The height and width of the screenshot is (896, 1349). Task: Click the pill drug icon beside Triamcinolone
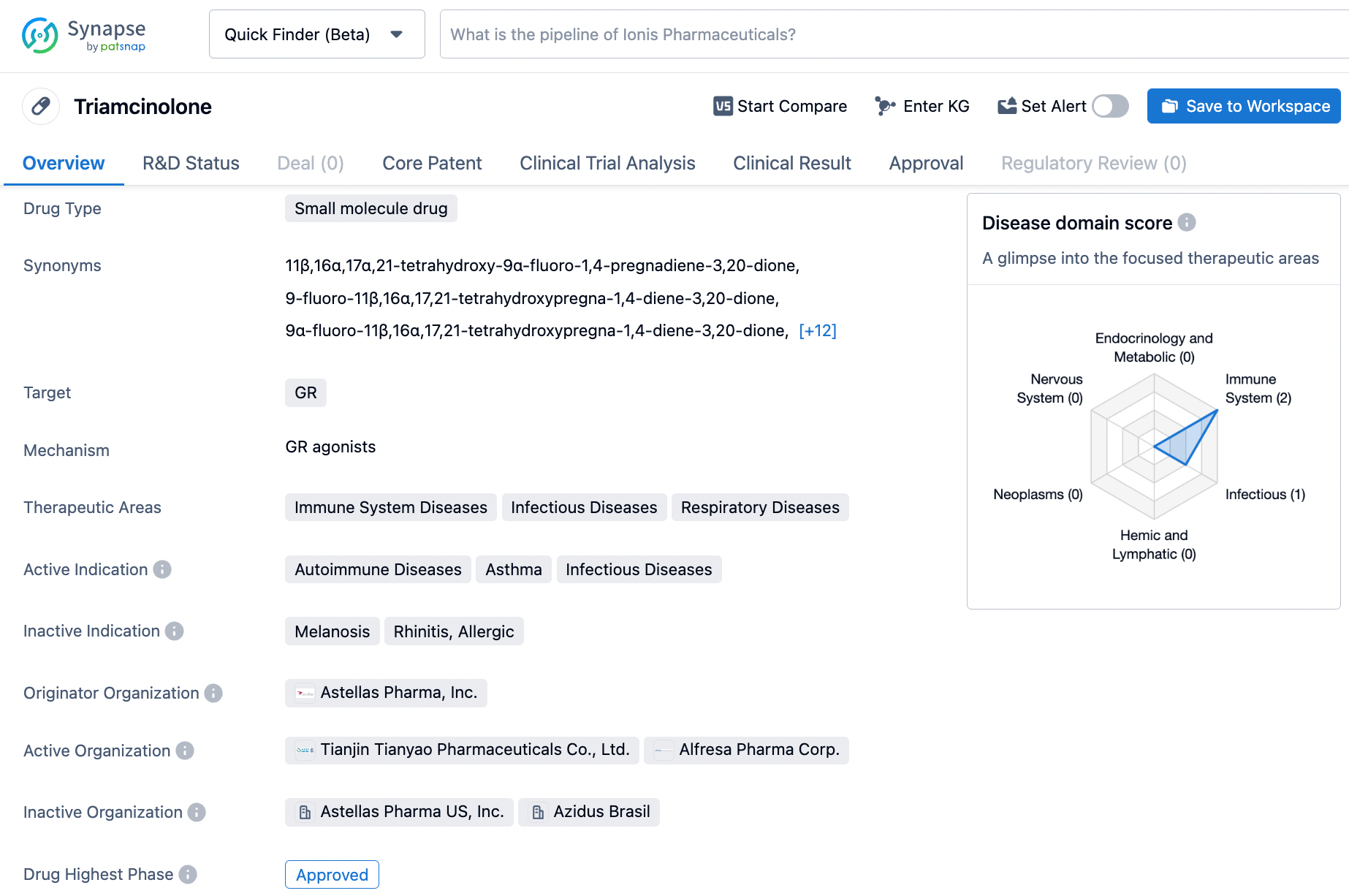41,107
